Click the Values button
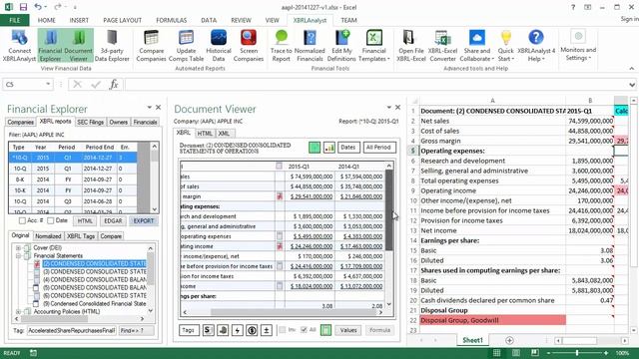The width and height of the screenshot is (639, 359). pos(348,330)
